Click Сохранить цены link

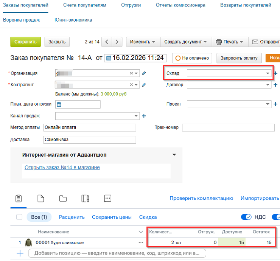112,217
